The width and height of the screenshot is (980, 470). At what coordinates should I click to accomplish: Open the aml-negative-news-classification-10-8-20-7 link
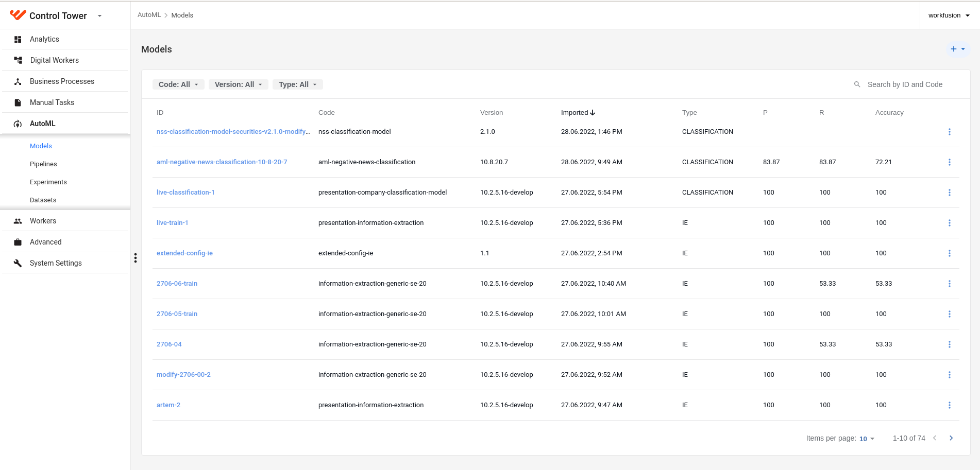tap(222, 162)
